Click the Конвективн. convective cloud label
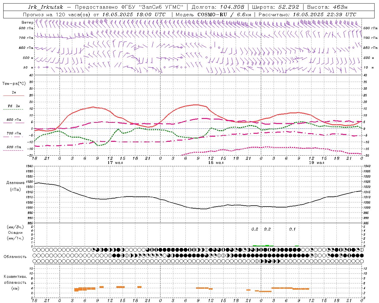This screenshot has height=303, width=379. coord(15,277)
